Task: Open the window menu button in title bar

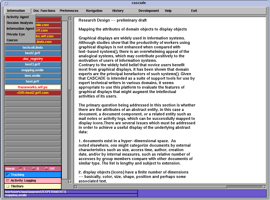Action: click(6, 3)
